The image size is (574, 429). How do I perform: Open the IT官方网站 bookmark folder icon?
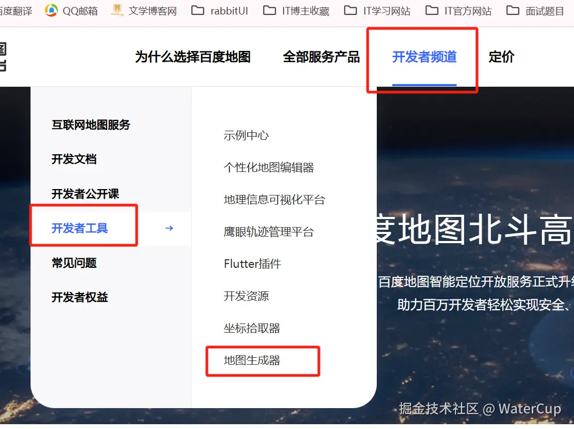pos(431,10)
